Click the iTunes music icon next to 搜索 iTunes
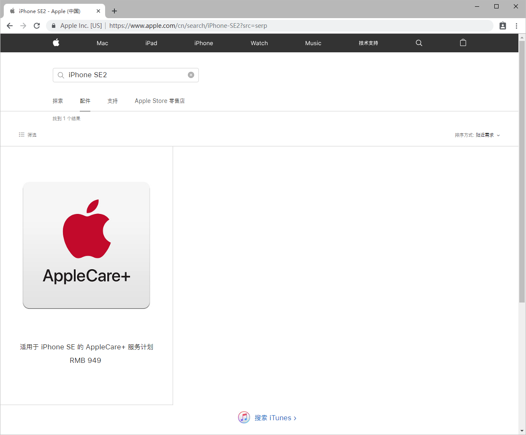Screen dimensions: 526x435 (244, 417)
